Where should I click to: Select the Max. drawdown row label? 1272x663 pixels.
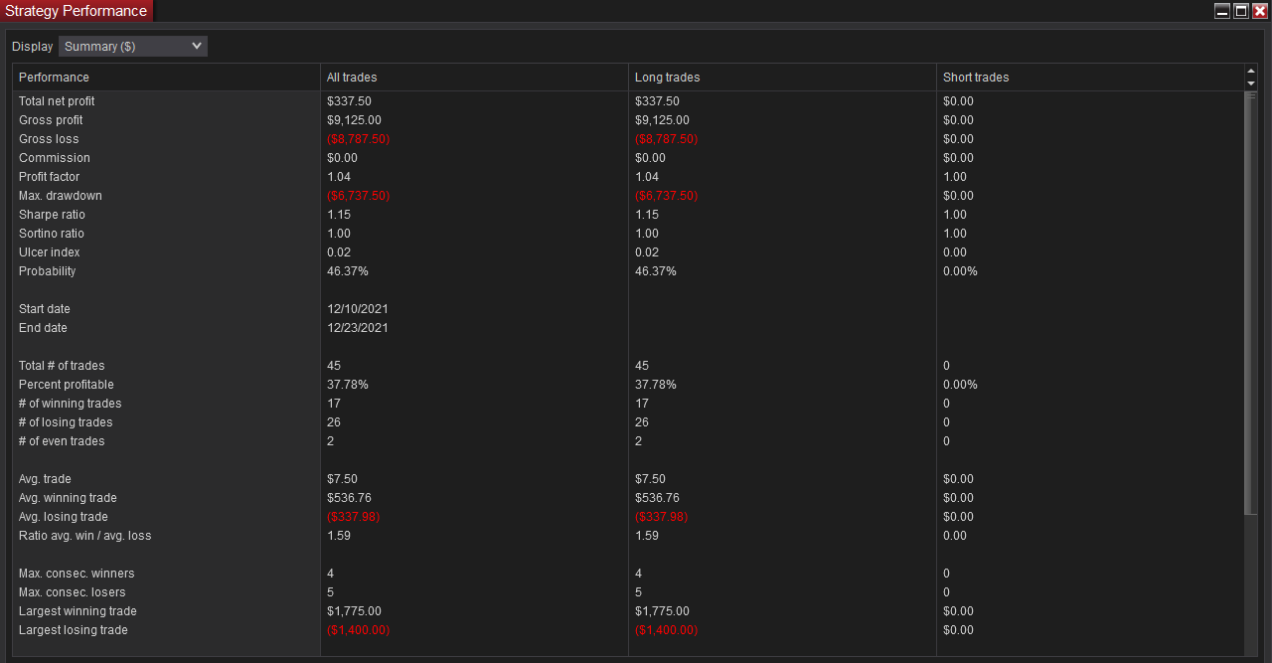click(60, 196)
